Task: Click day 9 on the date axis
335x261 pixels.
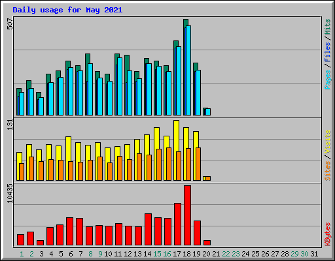Action: pyautogui.click(x=100, y=254)
